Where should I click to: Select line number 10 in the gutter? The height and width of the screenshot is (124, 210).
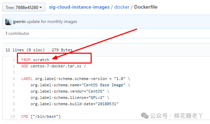click(x=13, y=116)
